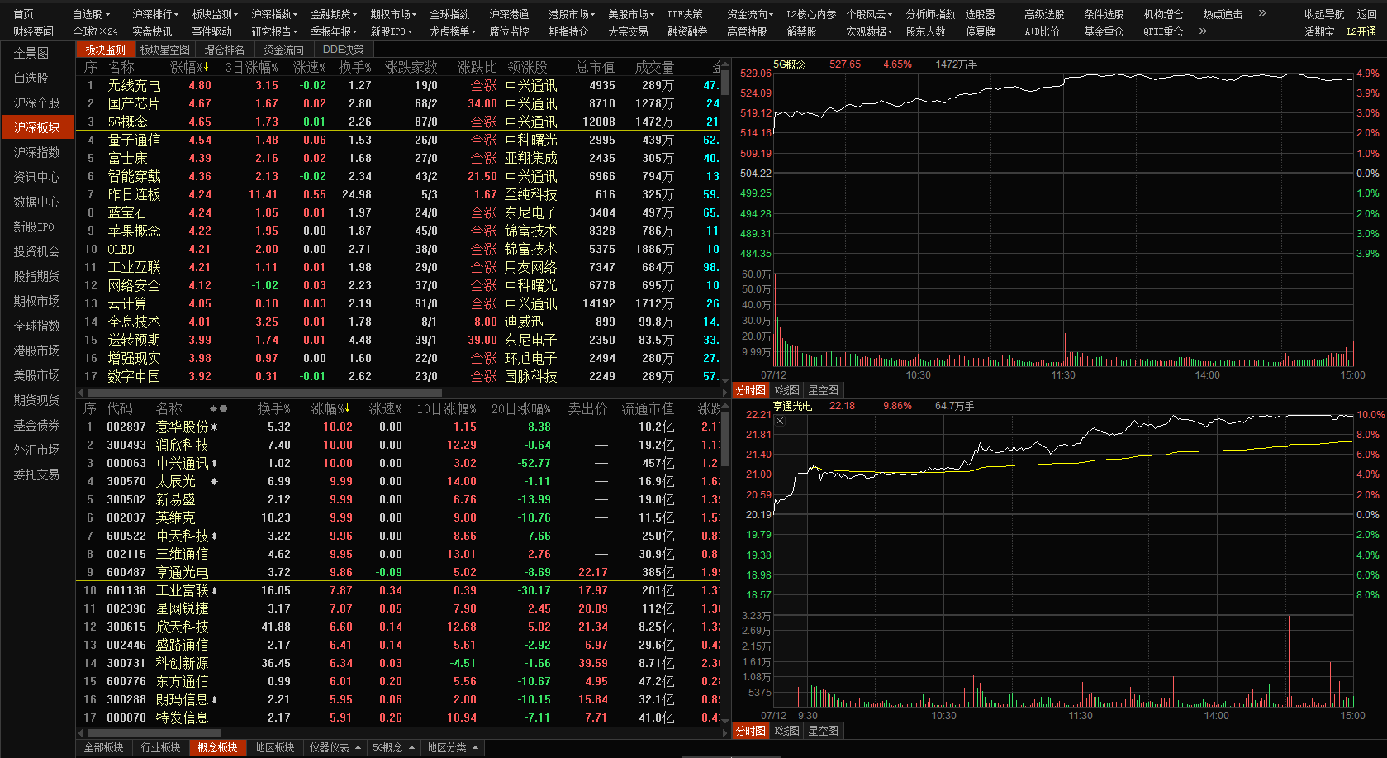Screen dimensions: 1387x758
Task: Switch to the 板块星空图 tab
Action: tap(165, 50)
